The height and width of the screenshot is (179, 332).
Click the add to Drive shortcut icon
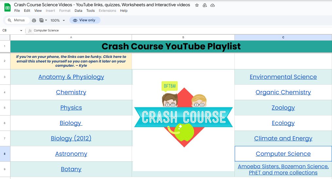click(205, 5)
